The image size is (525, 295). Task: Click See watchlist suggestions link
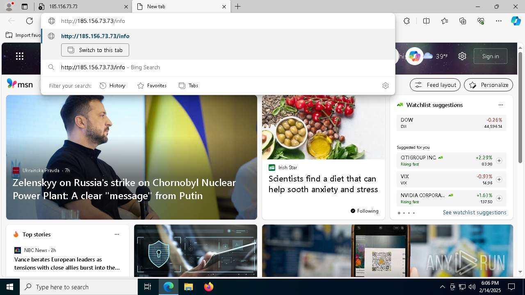[x=475, y=212]
